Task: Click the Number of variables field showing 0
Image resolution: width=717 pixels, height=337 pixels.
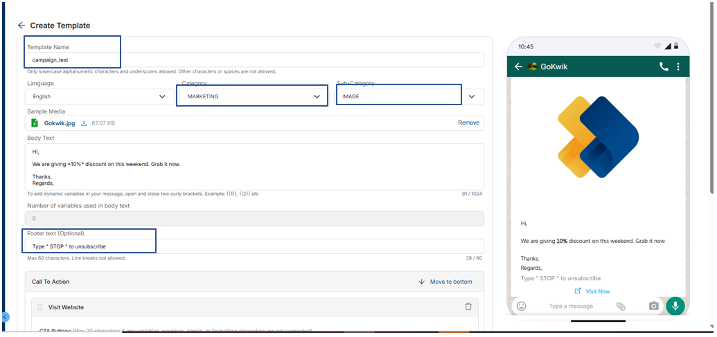Action: [x=255, y=218]
